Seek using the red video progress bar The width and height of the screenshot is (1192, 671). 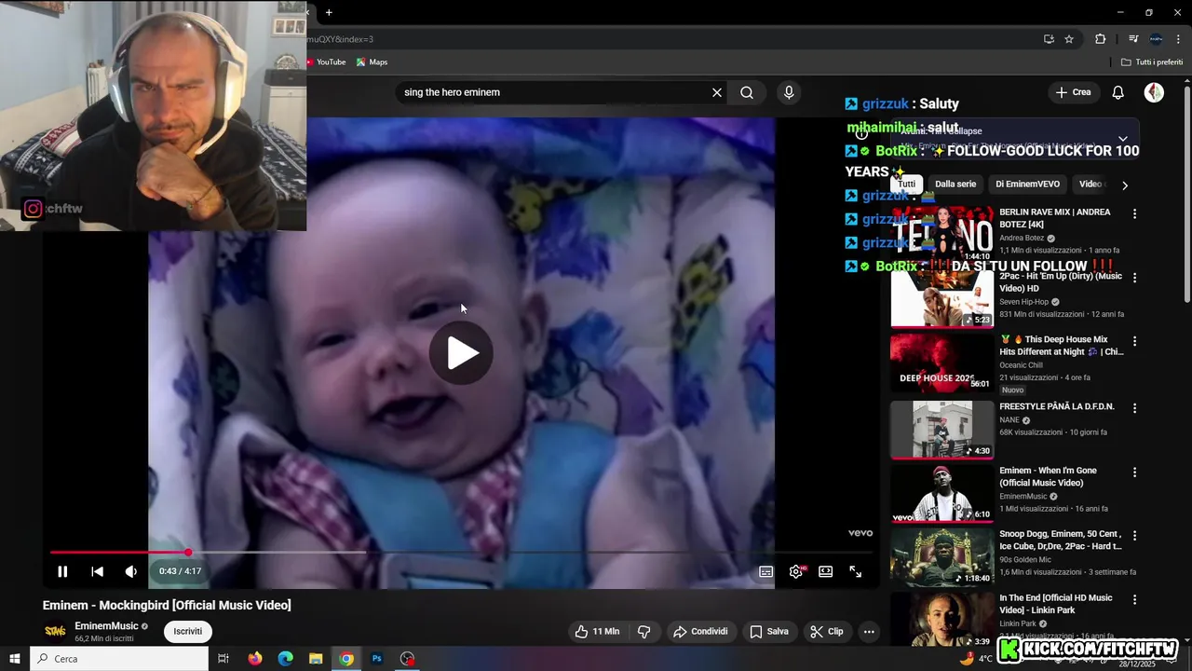pyautogui.click(x=119, y=553)
